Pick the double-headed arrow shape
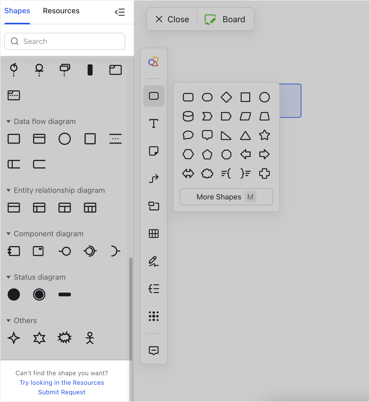Screen dimensions: 370x402 (x=188, y=173)
